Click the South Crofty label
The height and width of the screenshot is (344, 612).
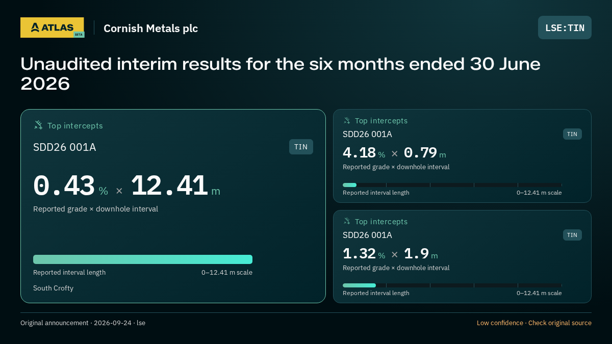coord(53,288)
